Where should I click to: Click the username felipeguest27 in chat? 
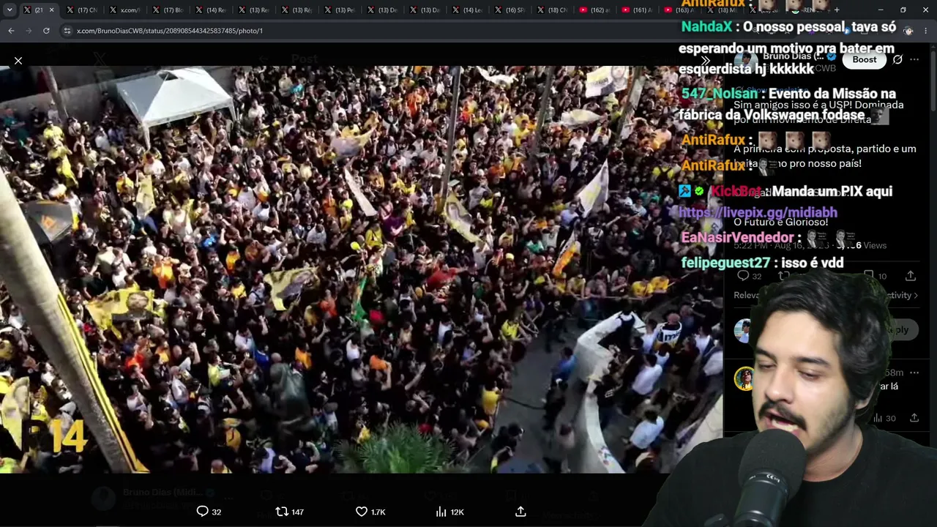[x=725, y=263]
